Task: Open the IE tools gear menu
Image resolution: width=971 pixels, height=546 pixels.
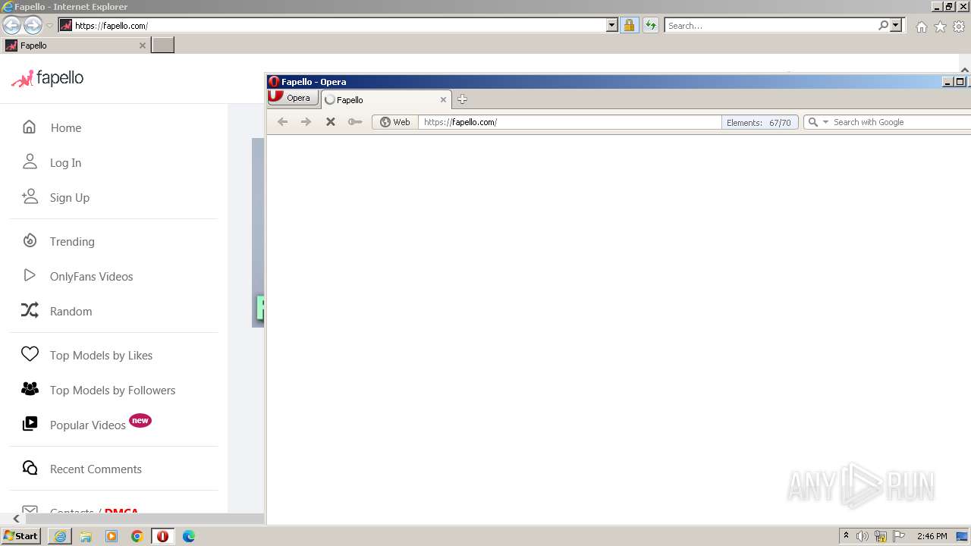Action: pyautogui.click(x=959, y=27)
